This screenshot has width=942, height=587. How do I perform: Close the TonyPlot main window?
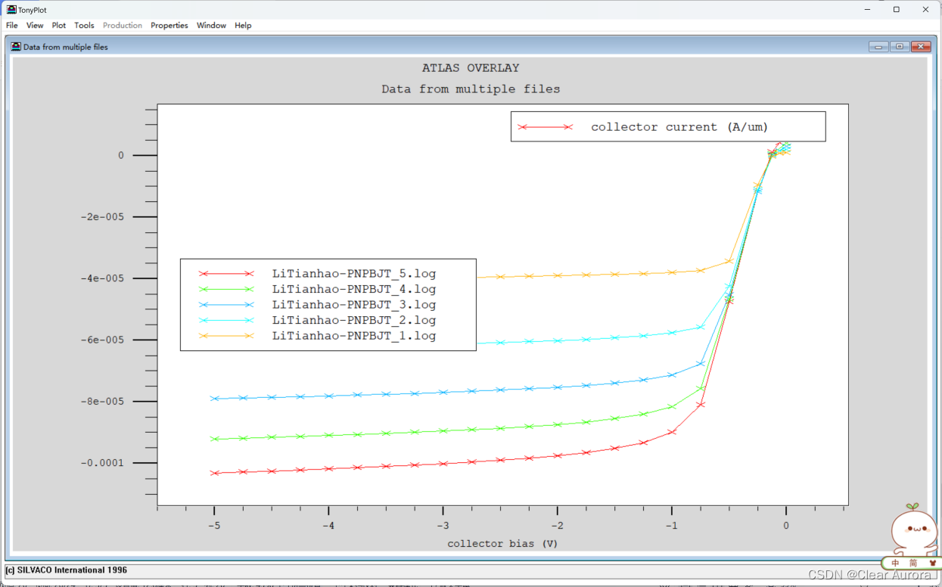tap(925, 10)
